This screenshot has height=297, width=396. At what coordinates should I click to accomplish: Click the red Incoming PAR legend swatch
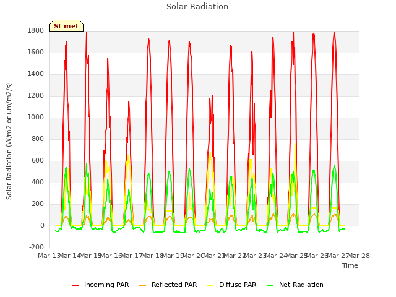75,286
